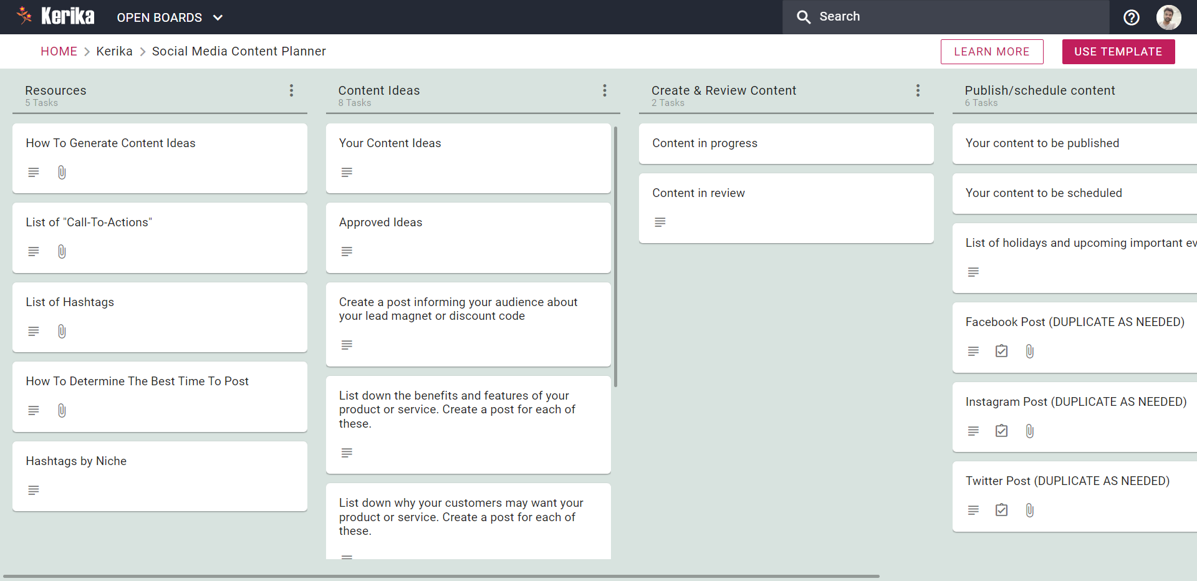Open the Your Content Ideas card title
The height and width of the screenshot is (581, 1197).
(x=390, y=143)
